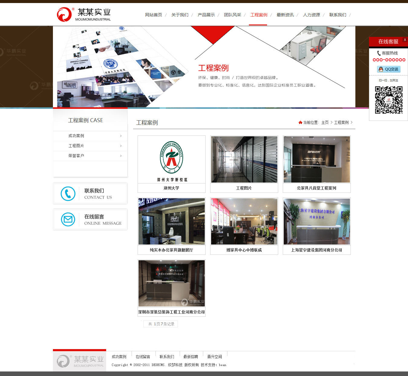Open the 纯实木办公家具旗舰展厅 thumbnail image
This screenshot has width=408, height=376.
171,222
